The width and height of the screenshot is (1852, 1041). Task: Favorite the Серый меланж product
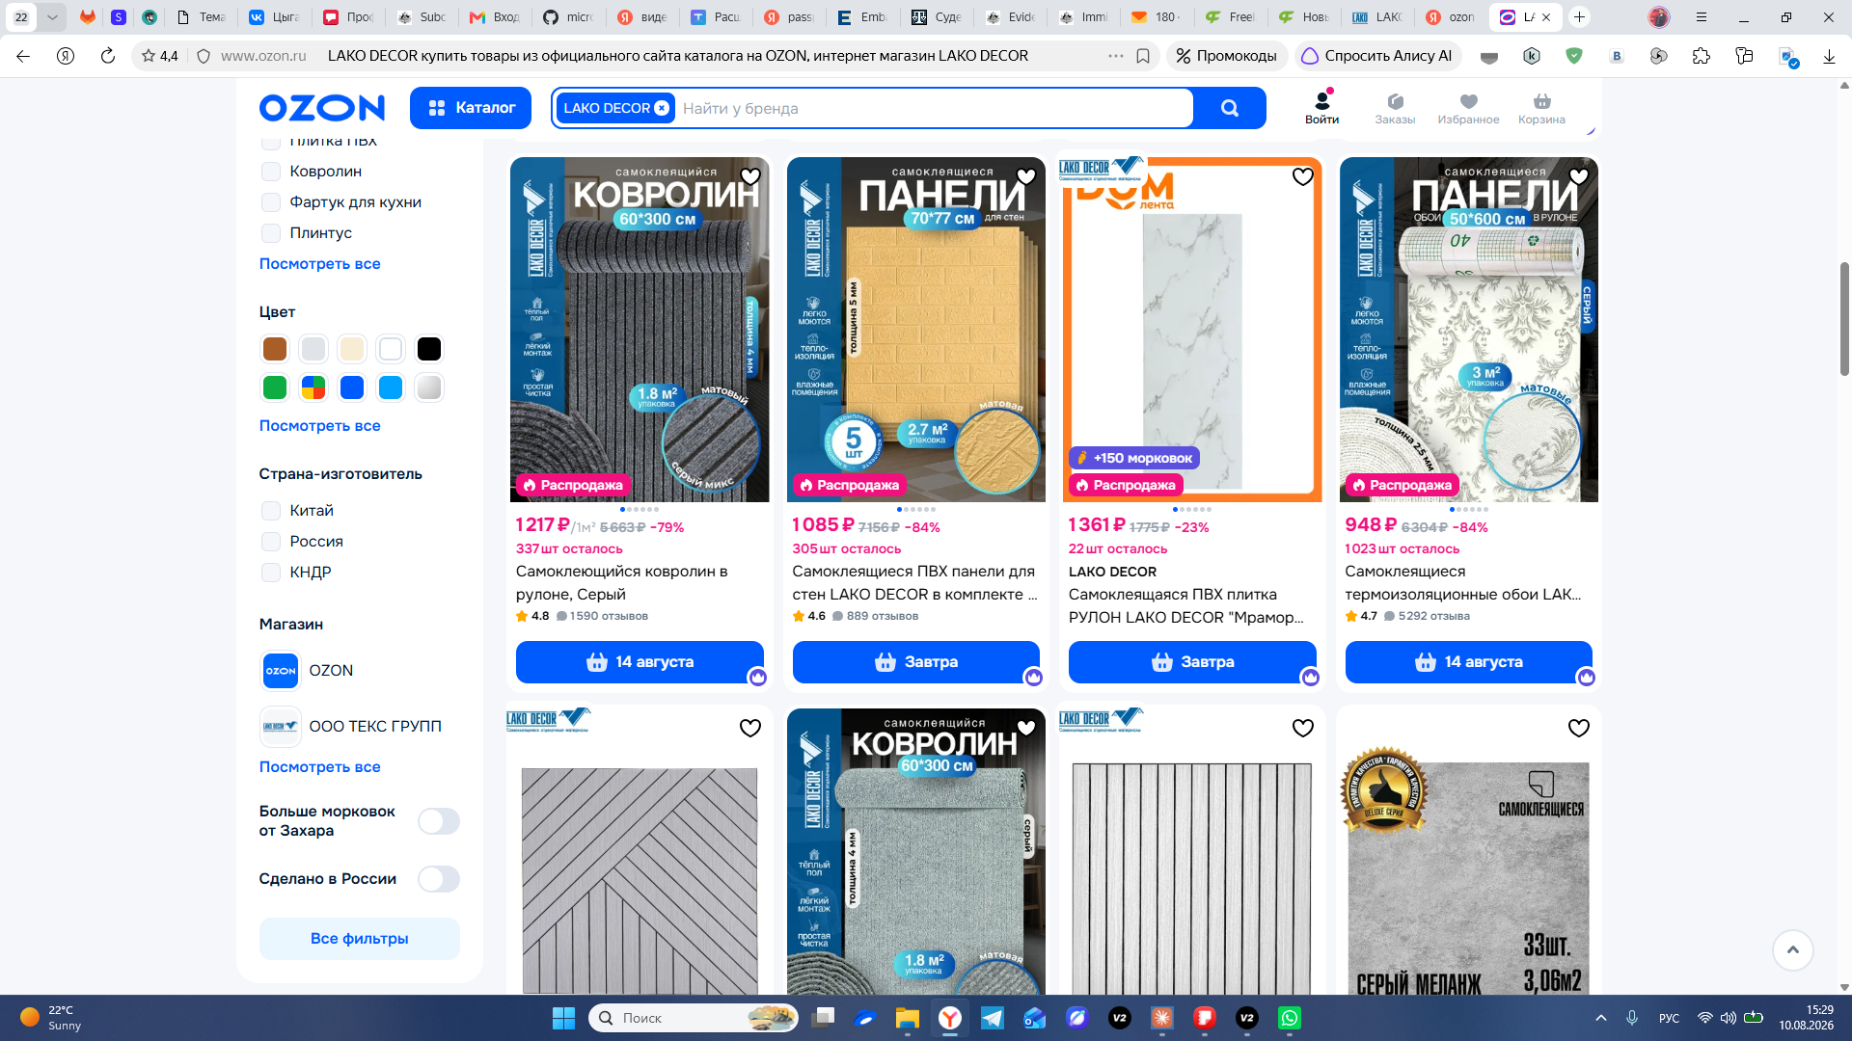click(x=1579, y=728)
